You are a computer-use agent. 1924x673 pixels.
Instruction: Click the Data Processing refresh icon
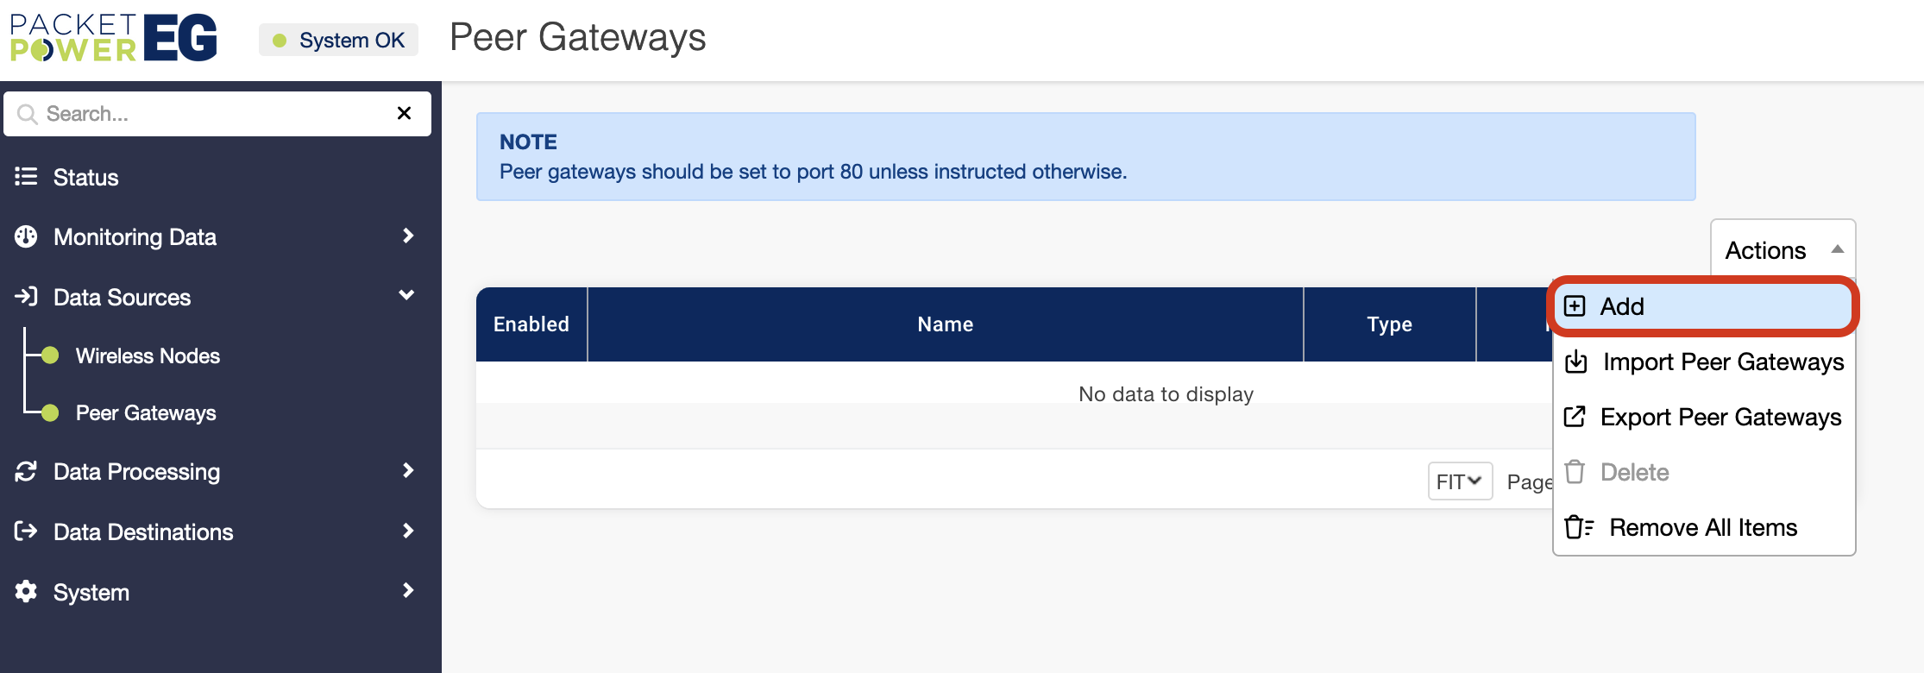tap(26, 471)
